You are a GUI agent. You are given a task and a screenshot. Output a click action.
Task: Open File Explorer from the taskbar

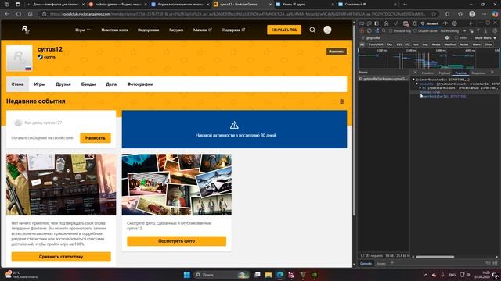pos(269,275)
